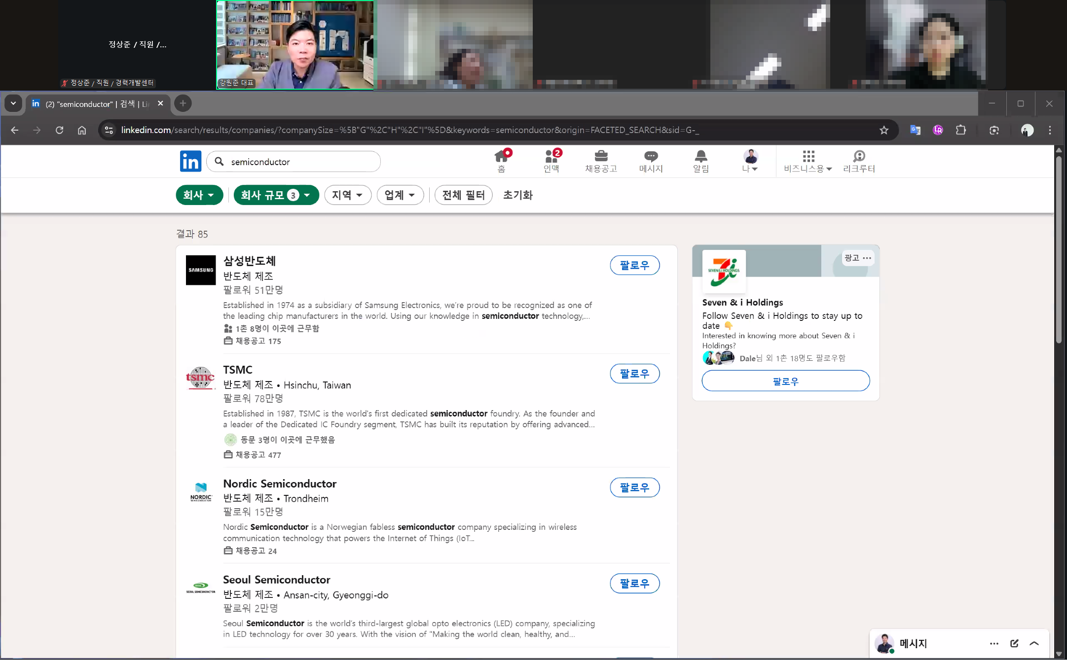Bookmark this page with star icon

click(883, 130)
